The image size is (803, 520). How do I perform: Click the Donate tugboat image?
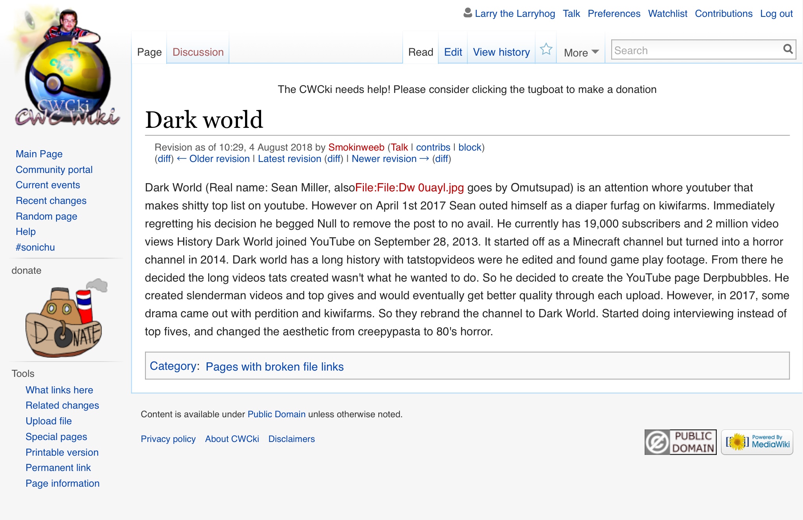pos(66,318)
